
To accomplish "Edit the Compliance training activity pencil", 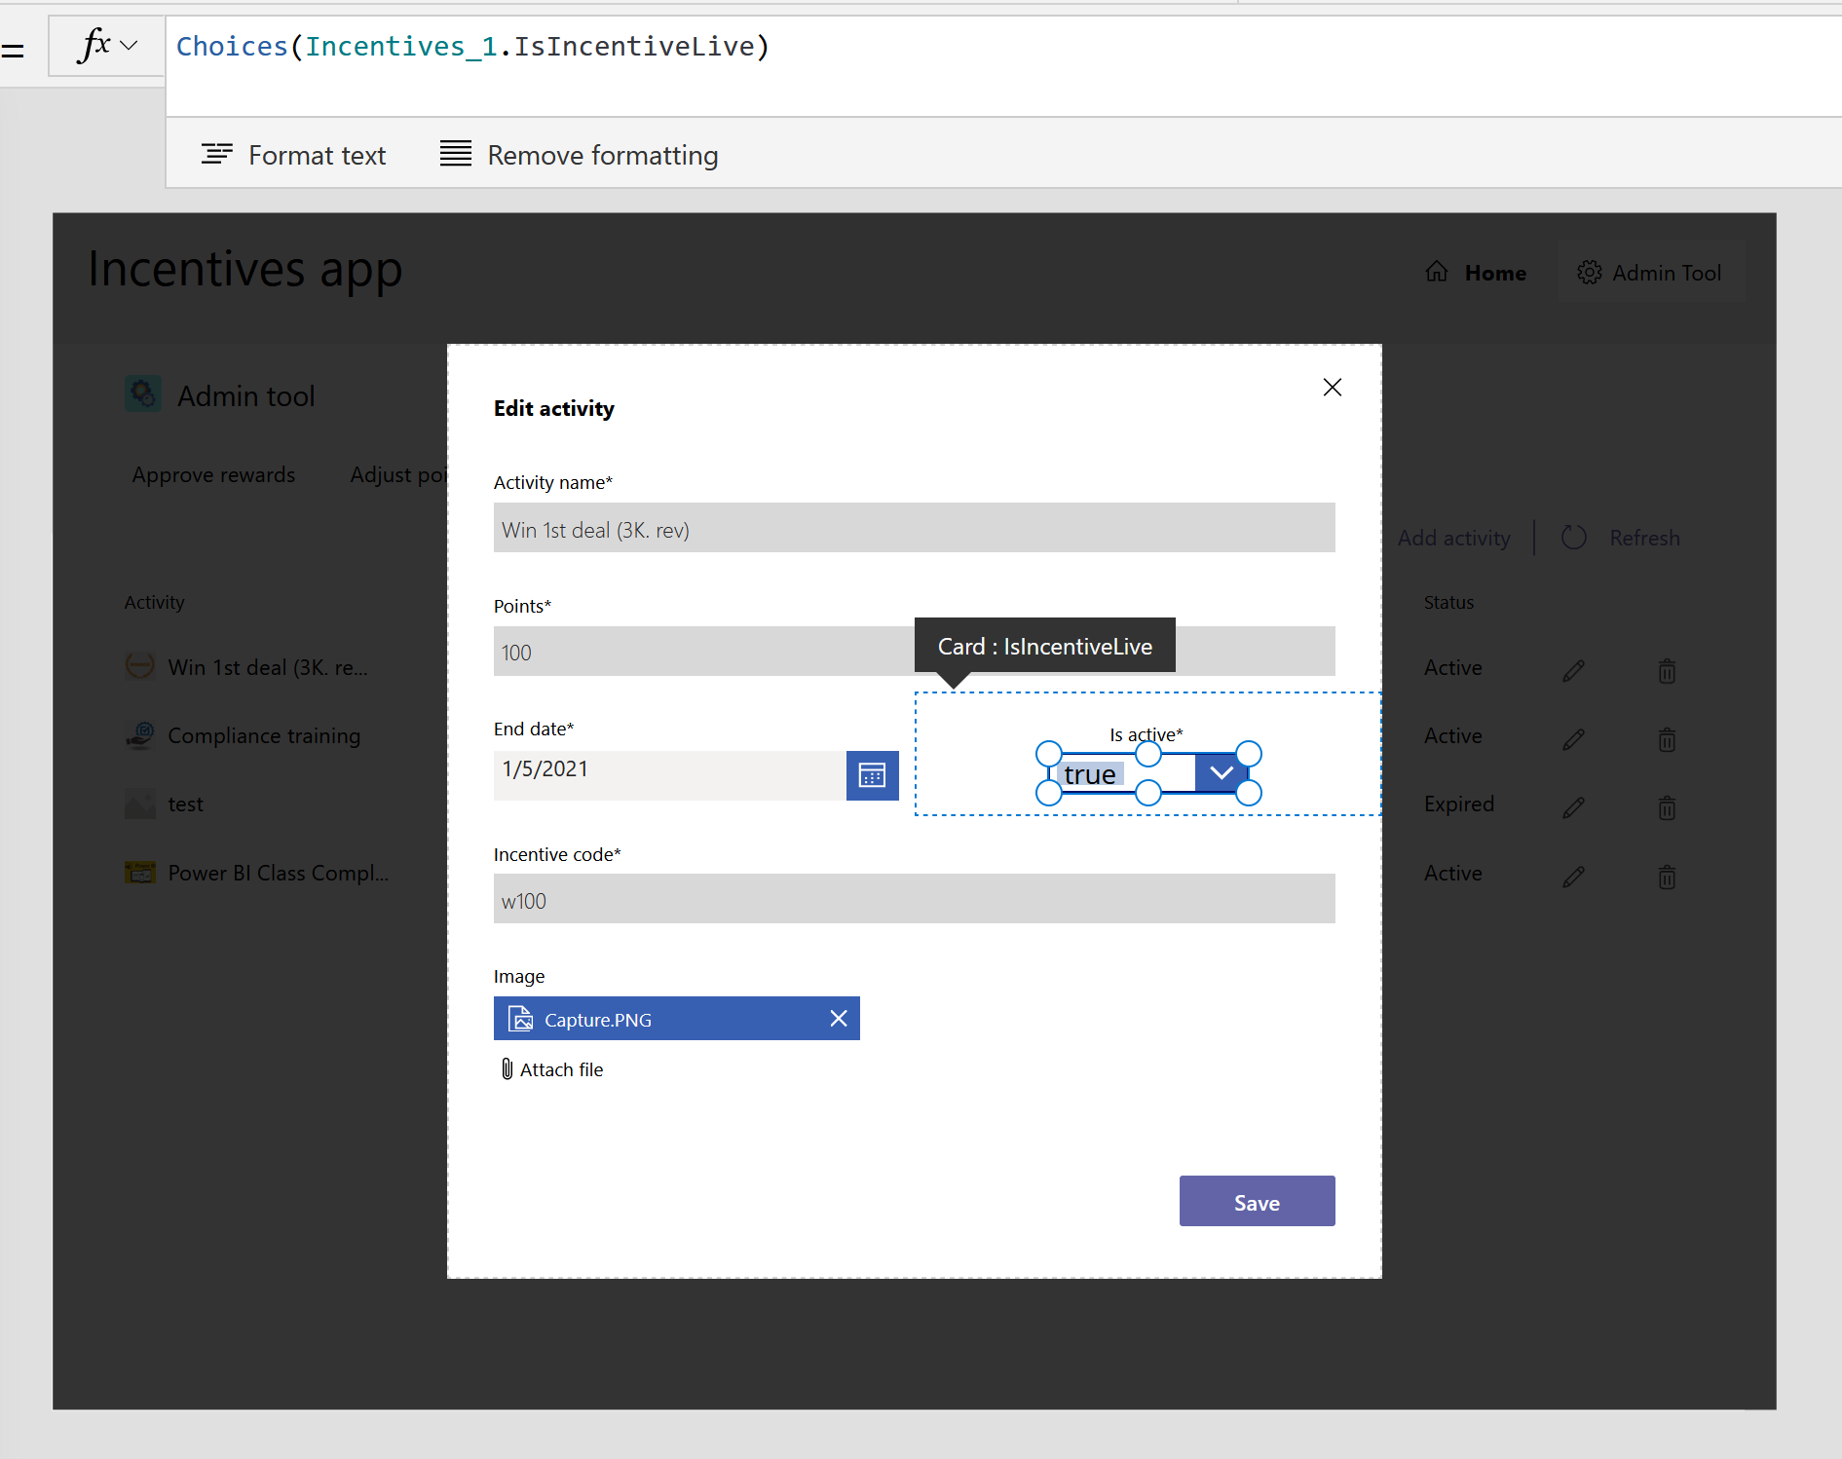I will pyautogui.click(x=1573, y=739).
